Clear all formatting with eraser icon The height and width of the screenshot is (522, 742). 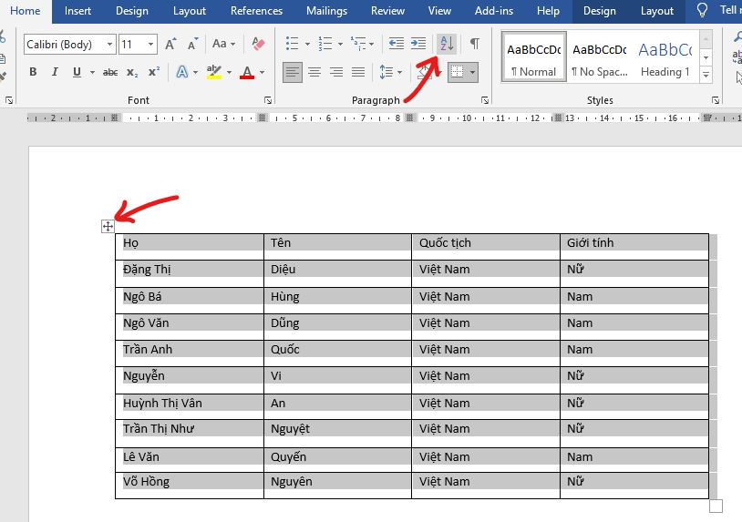click(258, 44)
